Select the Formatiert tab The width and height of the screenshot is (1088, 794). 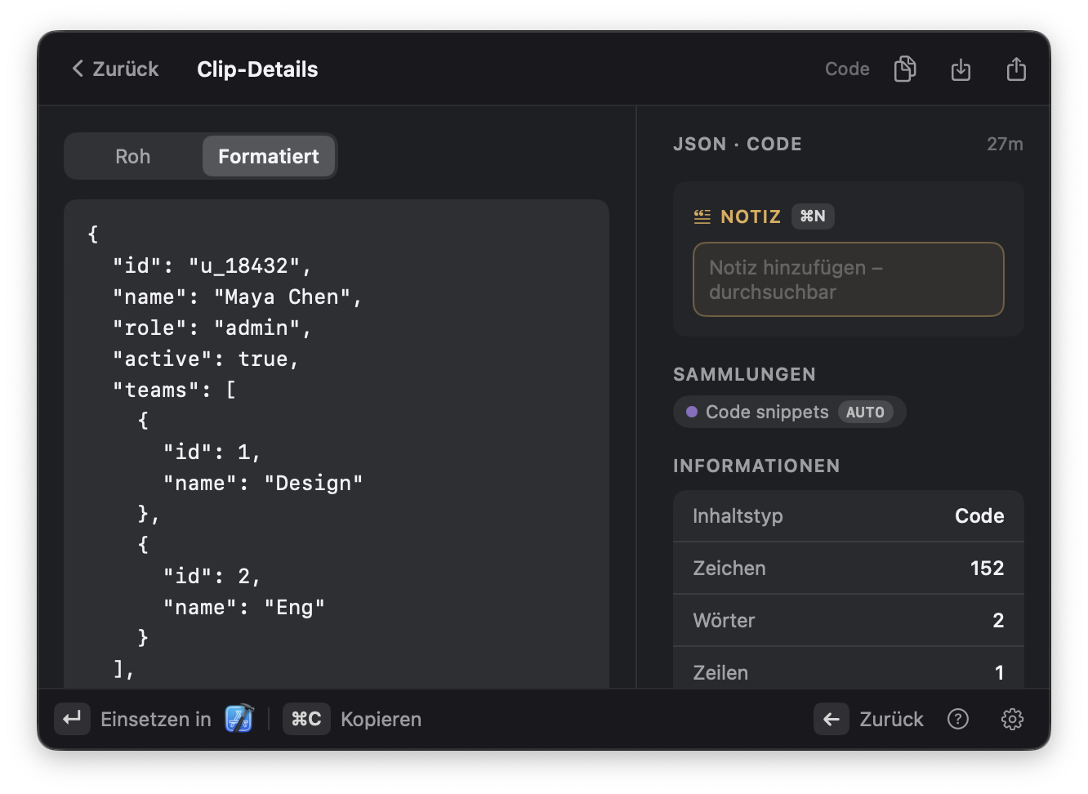pos(269,156)
